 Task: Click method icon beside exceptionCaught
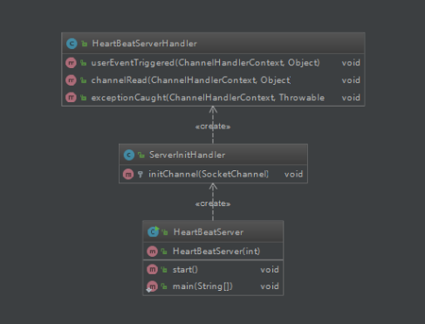[71, 97]
